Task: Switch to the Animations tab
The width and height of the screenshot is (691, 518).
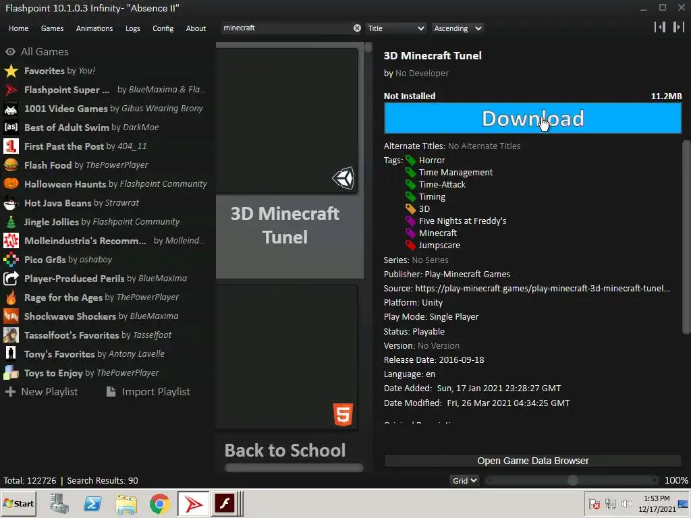Action: [94, 28]
